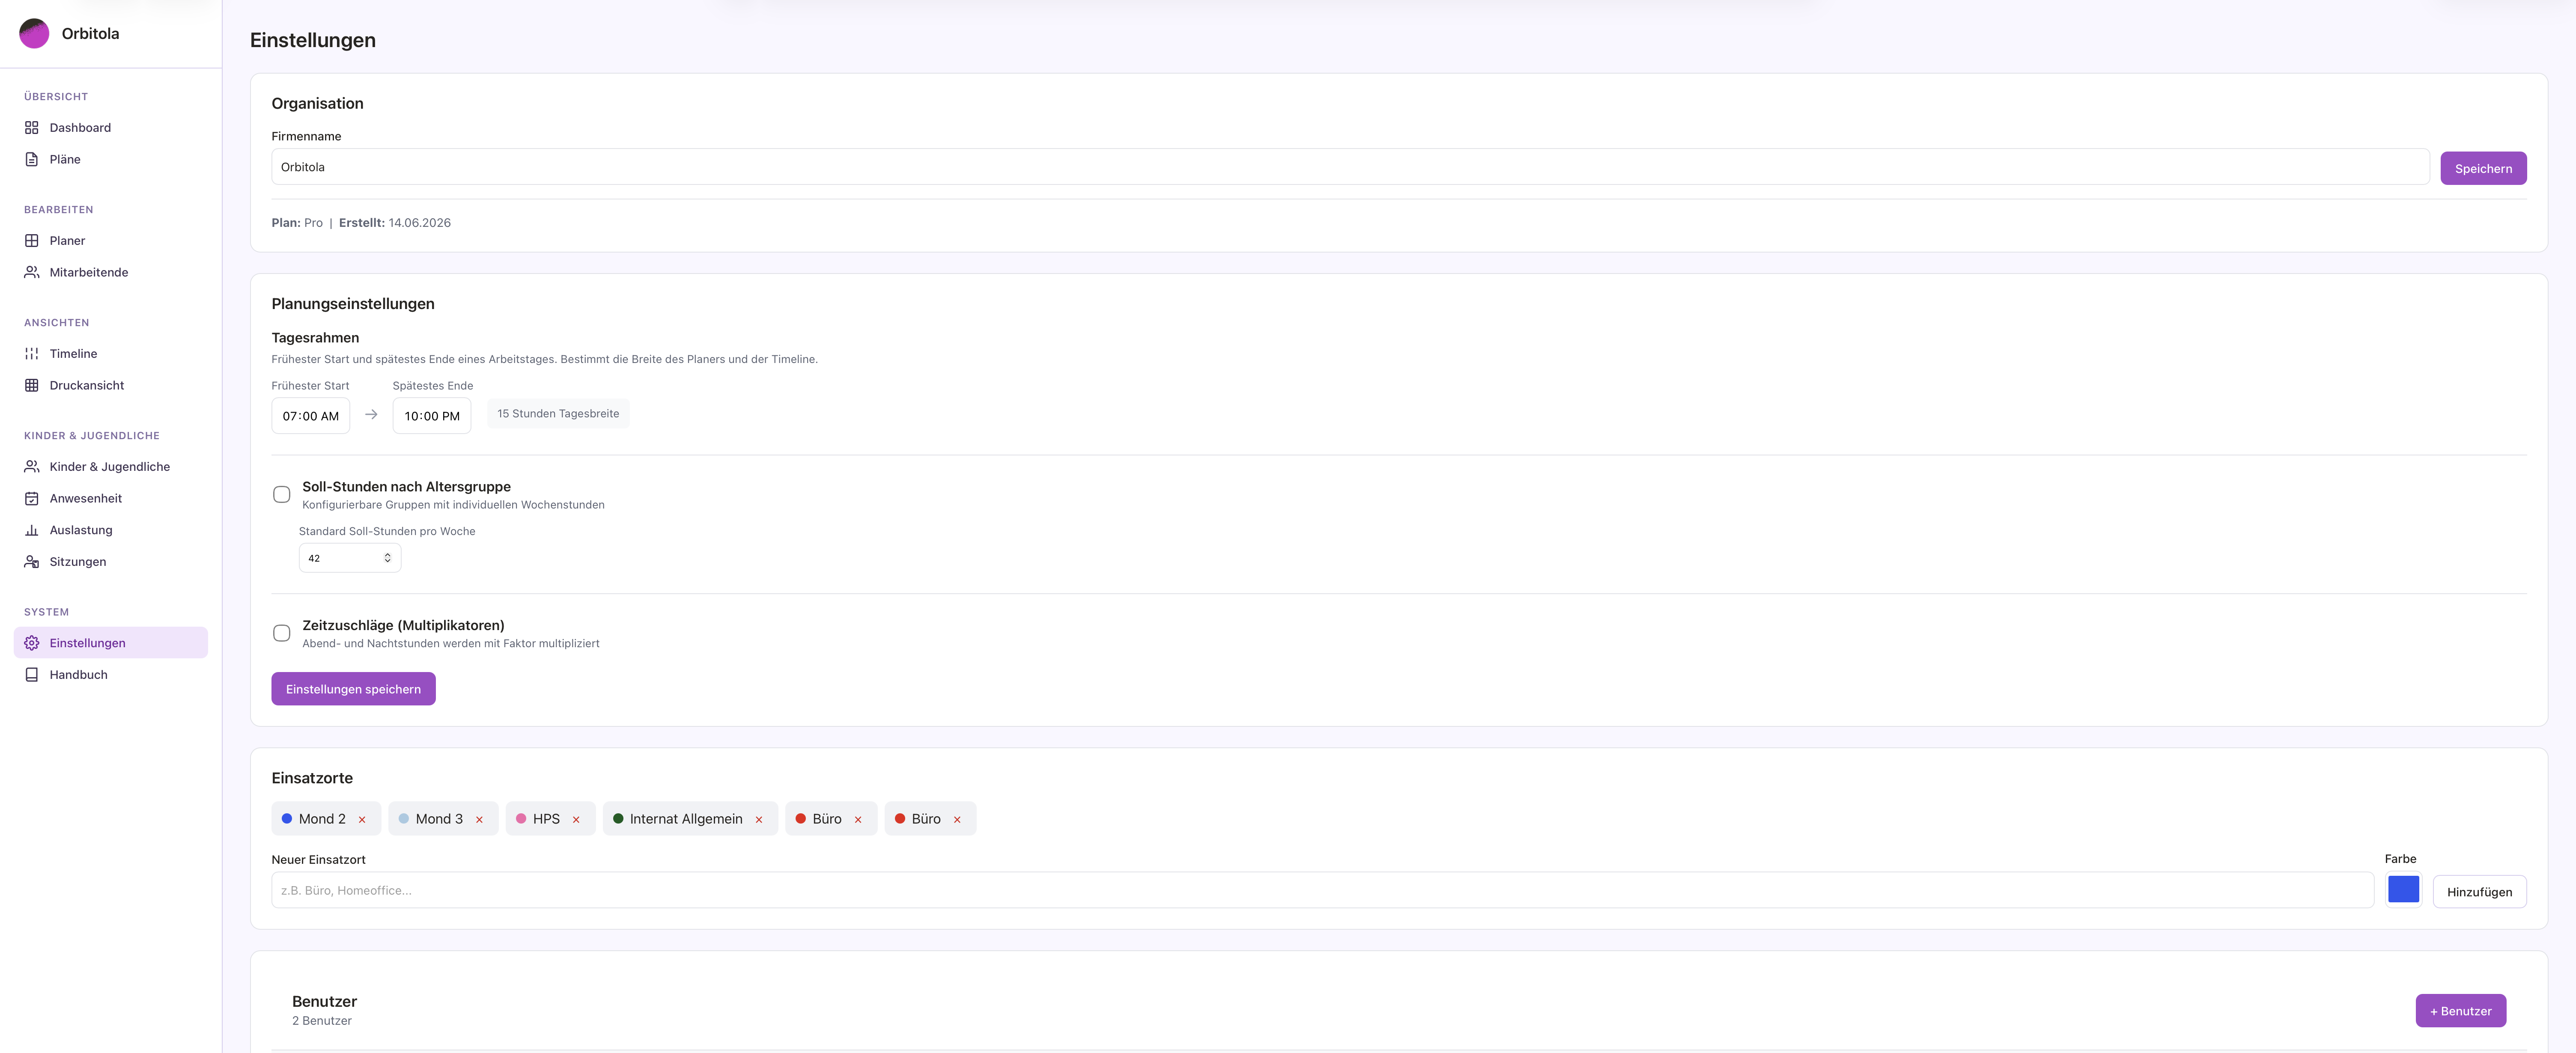The width and height of the screenshot is (2576, 1053).
Task: Open Dashboard via its grid icon
Action: [x=32, y=127]
